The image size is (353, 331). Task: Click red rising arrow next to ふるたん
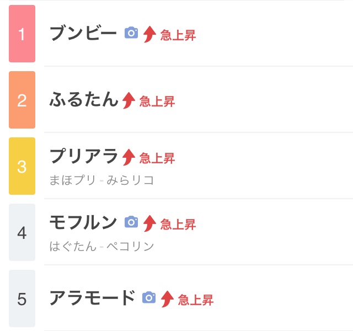129,100
